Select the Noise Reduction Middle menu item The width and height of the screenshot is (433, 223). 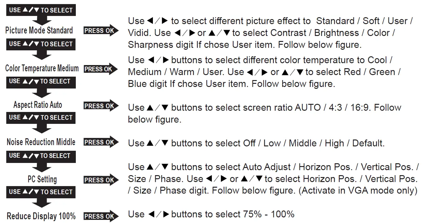(41, 142)
